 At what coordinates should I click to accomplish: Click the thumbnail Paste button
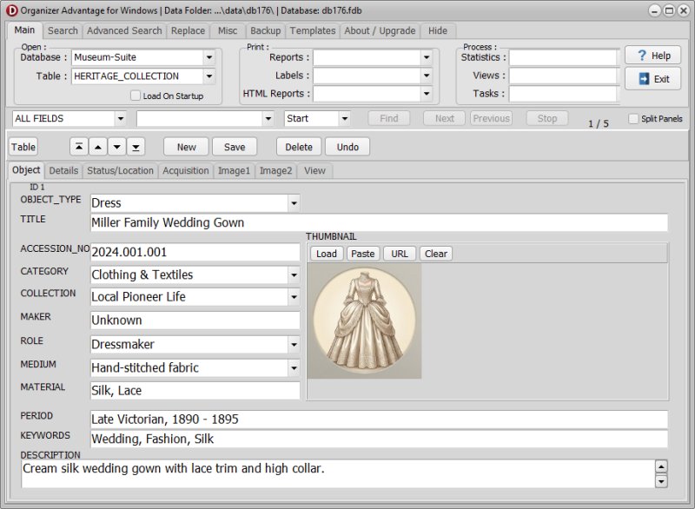tap(362, 254)
